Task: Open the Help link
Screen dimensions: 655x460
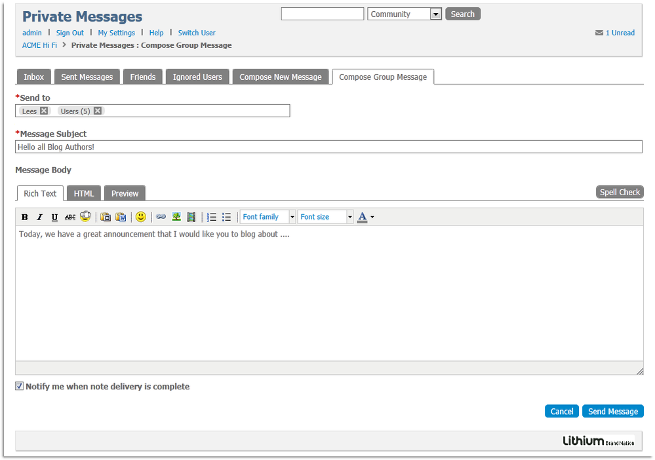Action: 156,33
